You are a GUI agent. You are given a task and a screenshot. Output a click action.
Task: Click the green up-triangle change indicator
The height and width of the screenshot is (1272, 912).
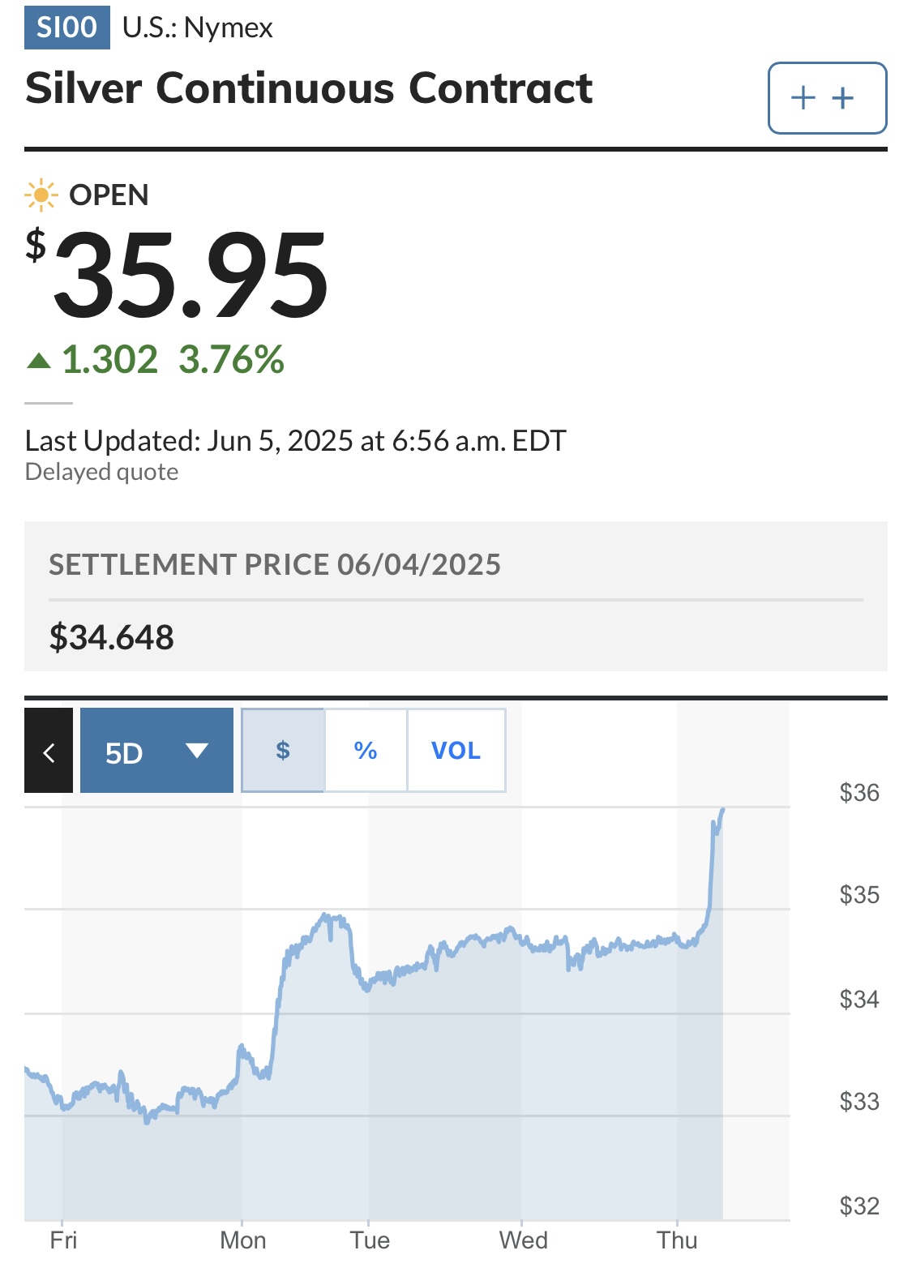39,360
